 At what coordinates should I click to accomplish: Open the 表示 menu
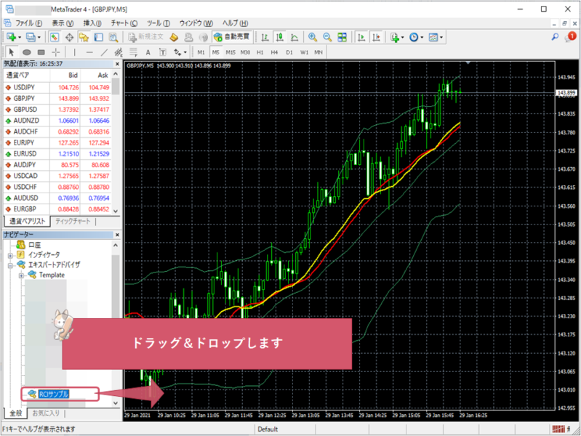[63, 23]
